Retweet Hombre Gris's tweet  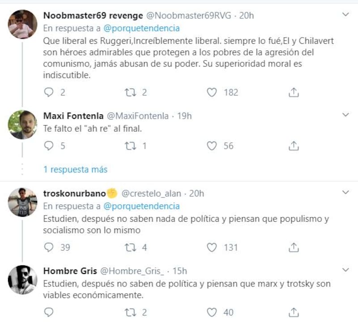click(129, 312)
